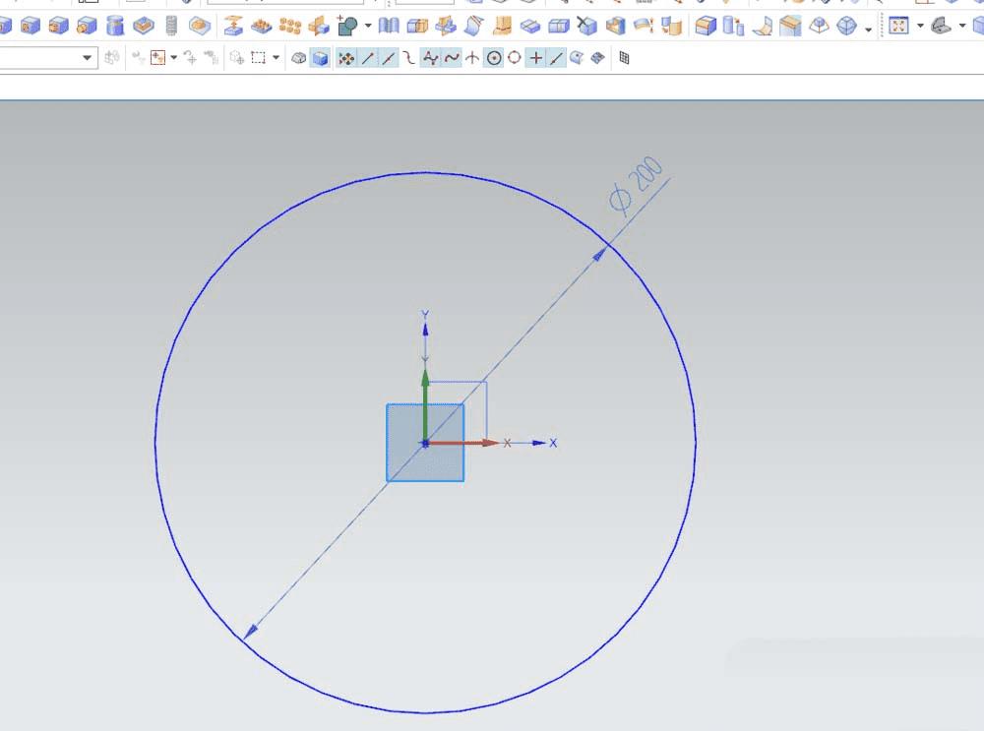The height and width of the screenshot is (731, 984).
Task: Select the red X axis arrow
Action: (x=462, y=443)
